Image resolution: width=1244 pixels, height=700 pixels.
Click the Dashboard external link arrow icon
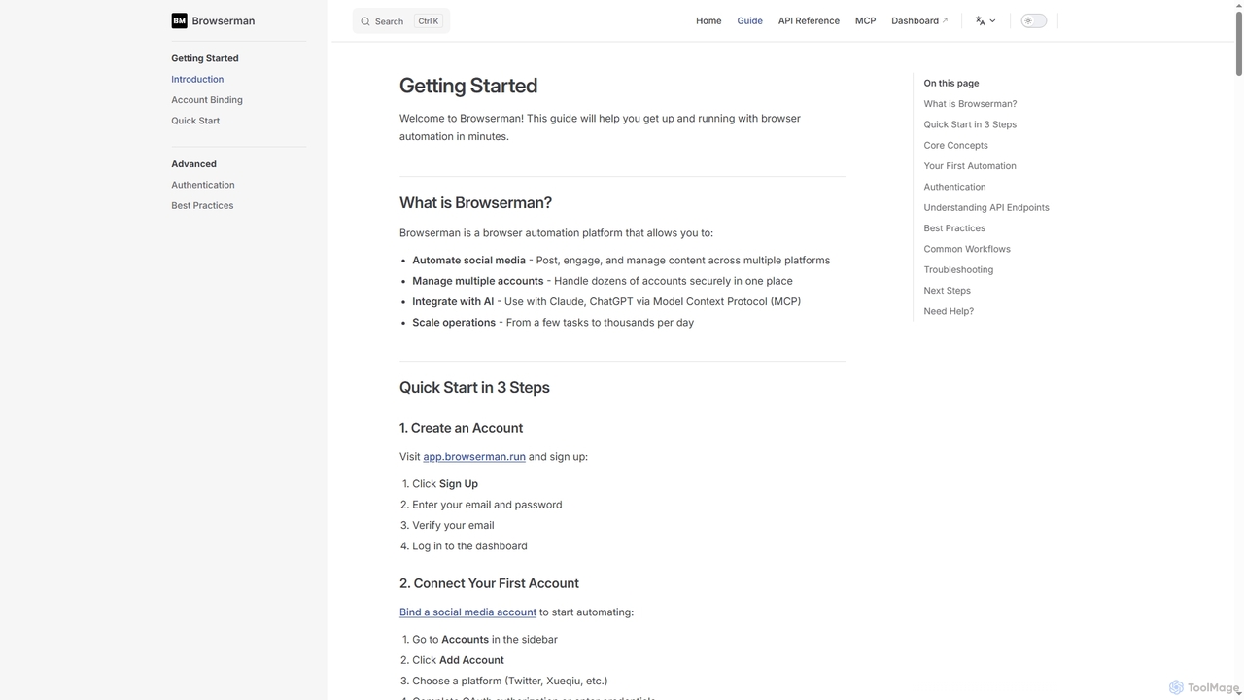tap(945, 20)
